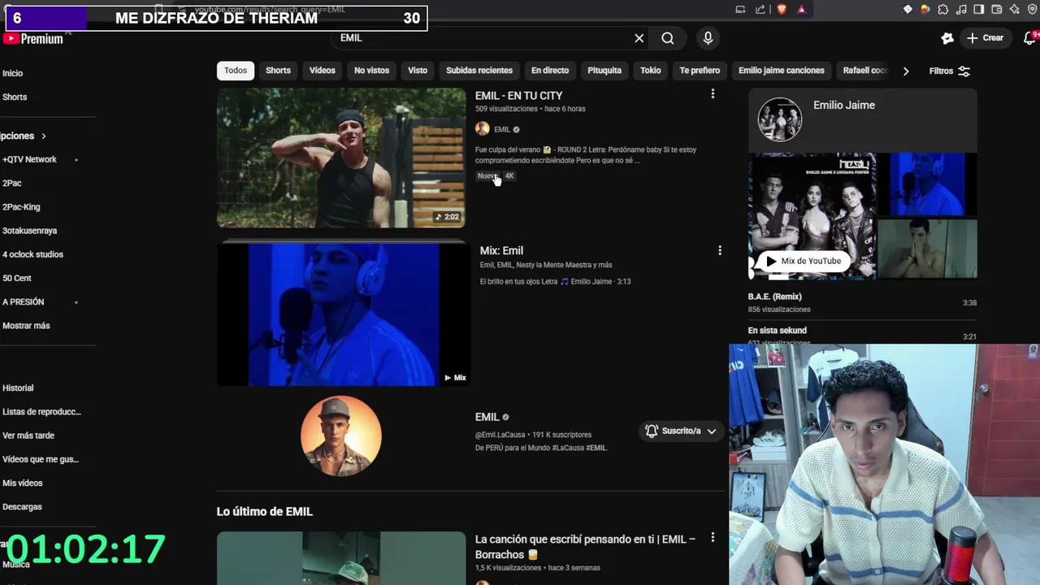Open the browser media control music icon
The width and height of the screenshot is (1040, 585).
tap(961, 10)
